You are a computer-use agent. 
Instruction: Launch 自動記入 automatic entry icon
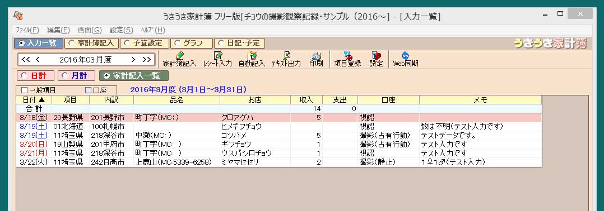click(252, 59)
